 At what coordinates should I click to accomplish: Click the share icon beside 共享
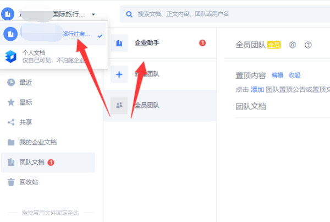pos(11,122)
